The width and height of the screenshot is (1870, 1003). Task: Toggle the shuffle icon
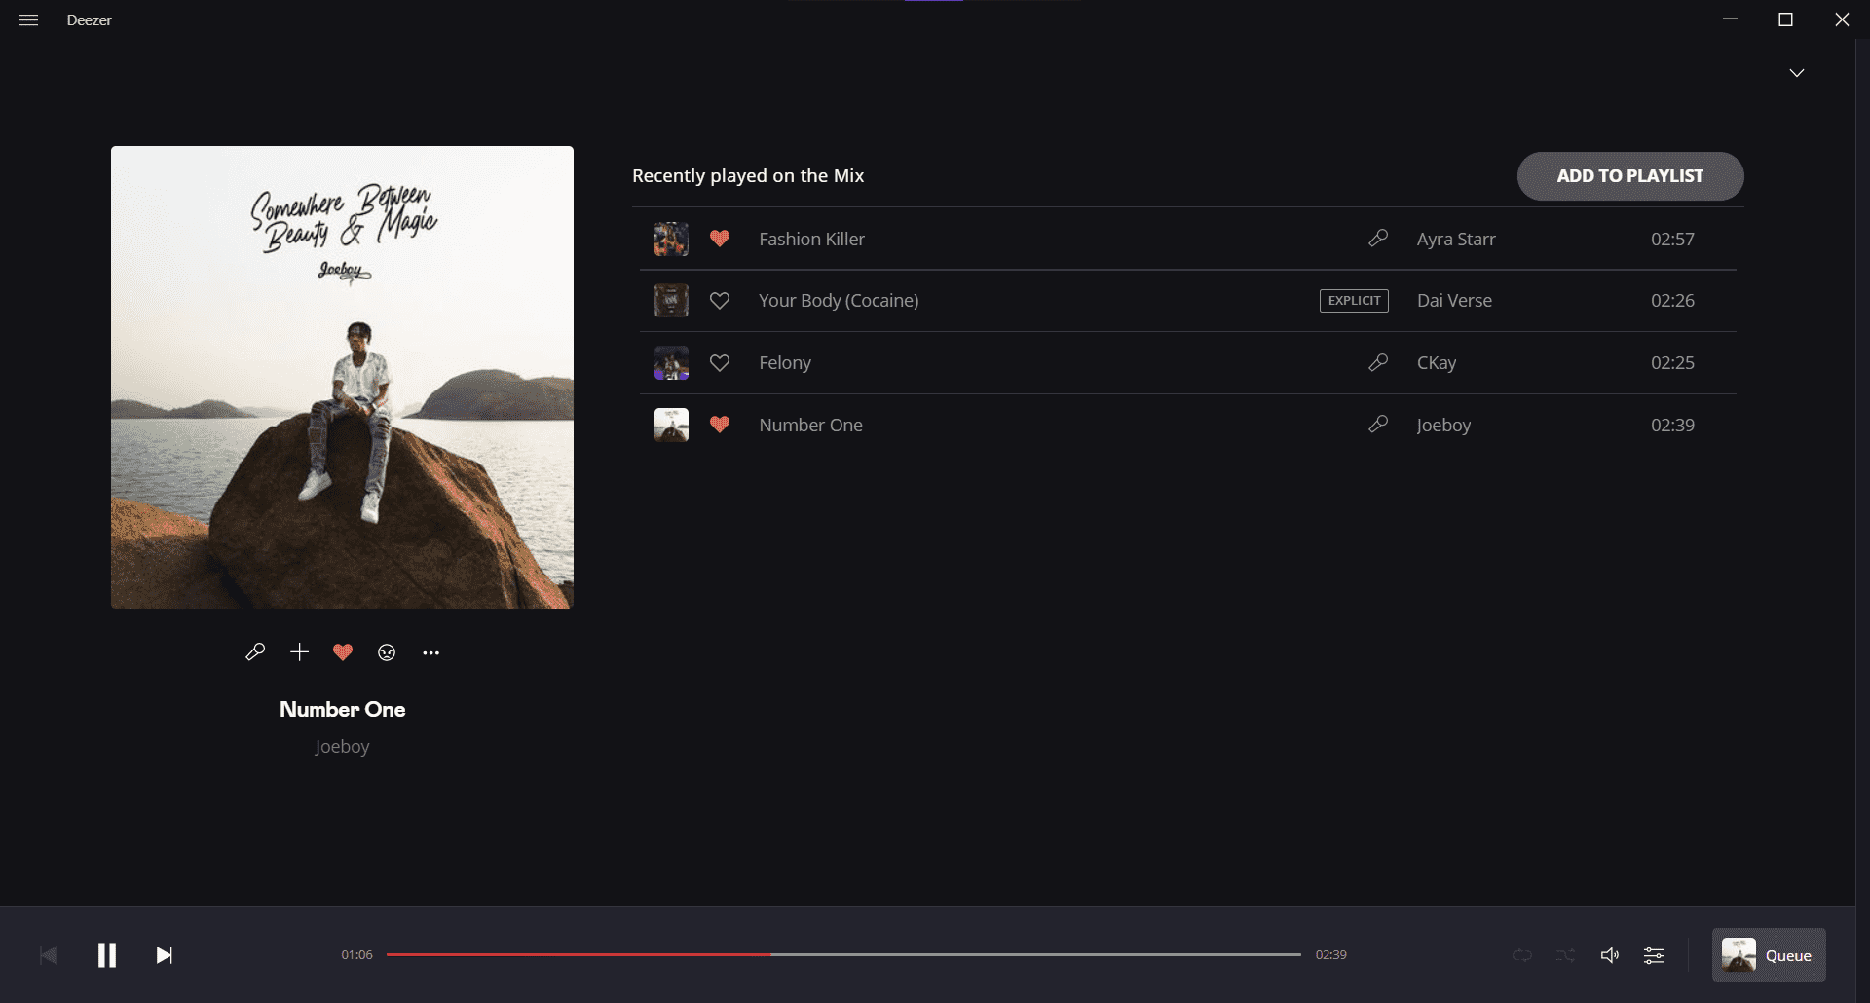coord(1565,955)
